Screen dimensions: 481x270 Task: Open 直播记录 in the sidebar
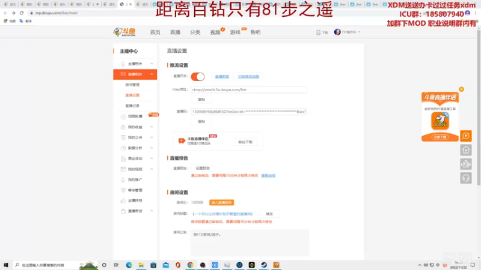[x=132, y=106]
